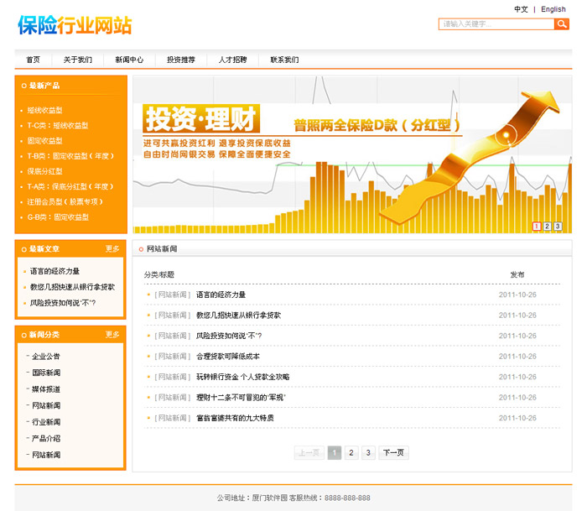The width and height of the screenshot is (587, 511).
Task: Switch to banner slide 2
Action: pyautogui.click(x=547, y=227)
